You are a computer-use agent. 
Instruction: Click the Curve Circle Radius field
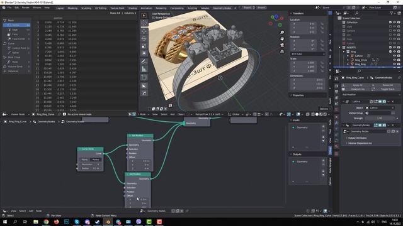point(90,168)
